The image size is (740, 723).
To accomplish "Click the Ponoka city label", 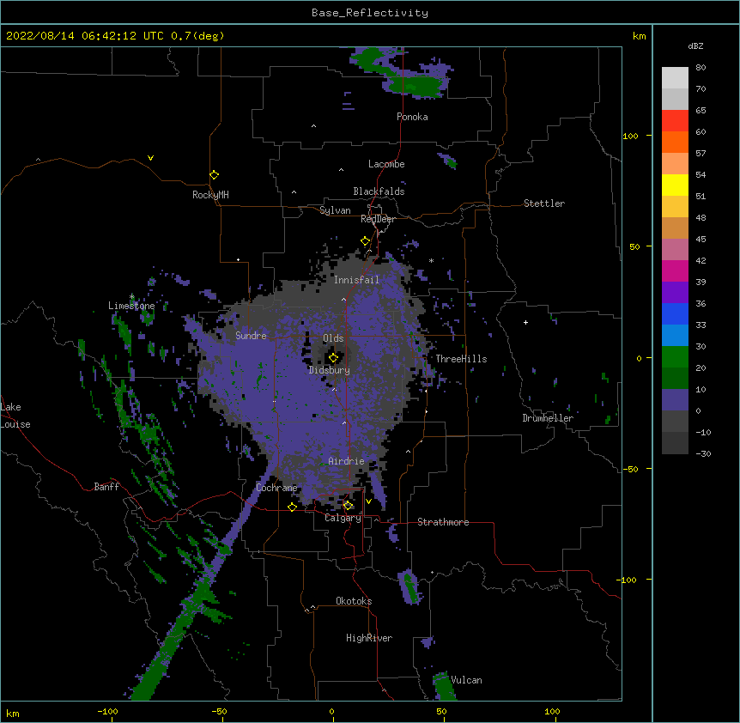I will coord(412,117).
